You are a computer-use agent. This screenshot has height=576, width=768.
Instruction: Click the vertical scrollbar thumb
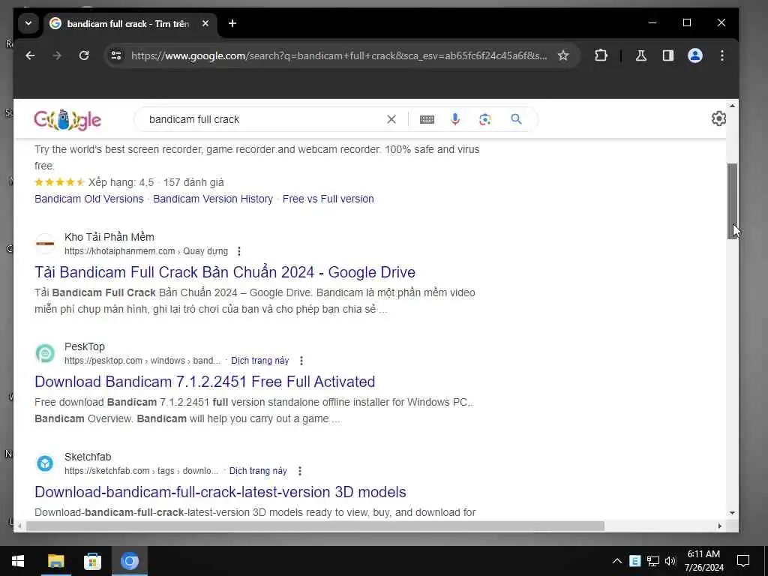(732, 201)
